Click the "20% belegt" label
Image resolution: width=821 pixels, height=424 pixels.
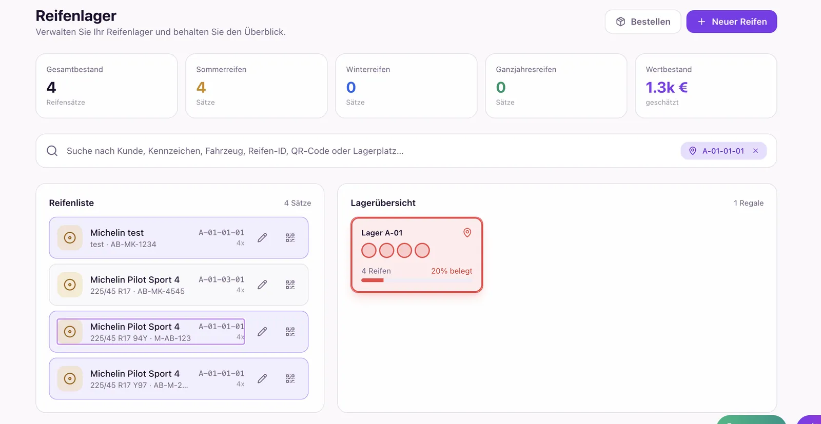click(452, 271)
